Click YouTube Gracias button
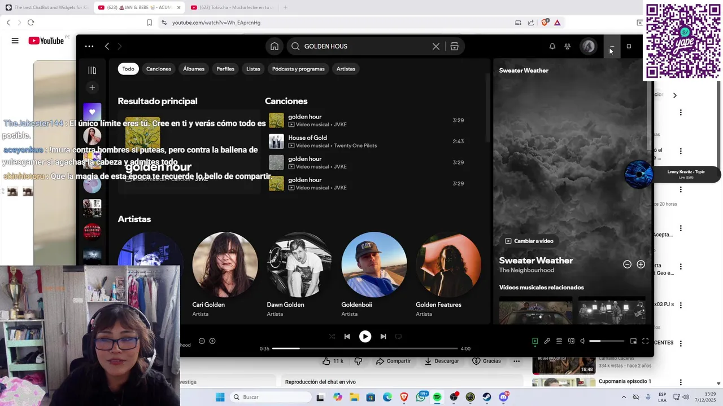723x406 pixels. 487,361
